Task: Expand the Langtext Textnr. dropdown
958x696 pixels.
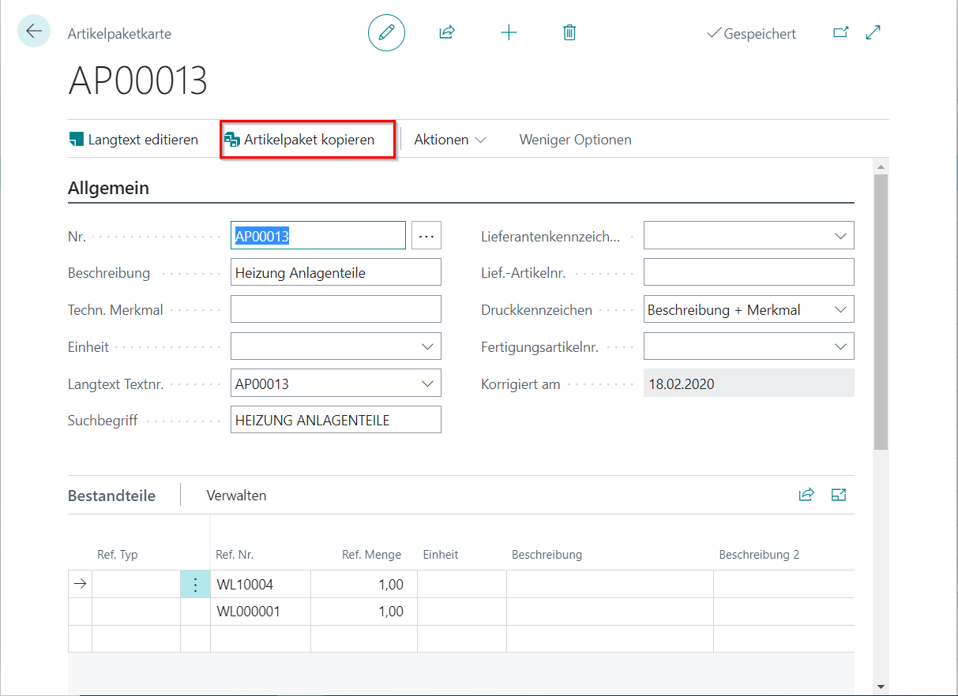Action: (427, 384)
